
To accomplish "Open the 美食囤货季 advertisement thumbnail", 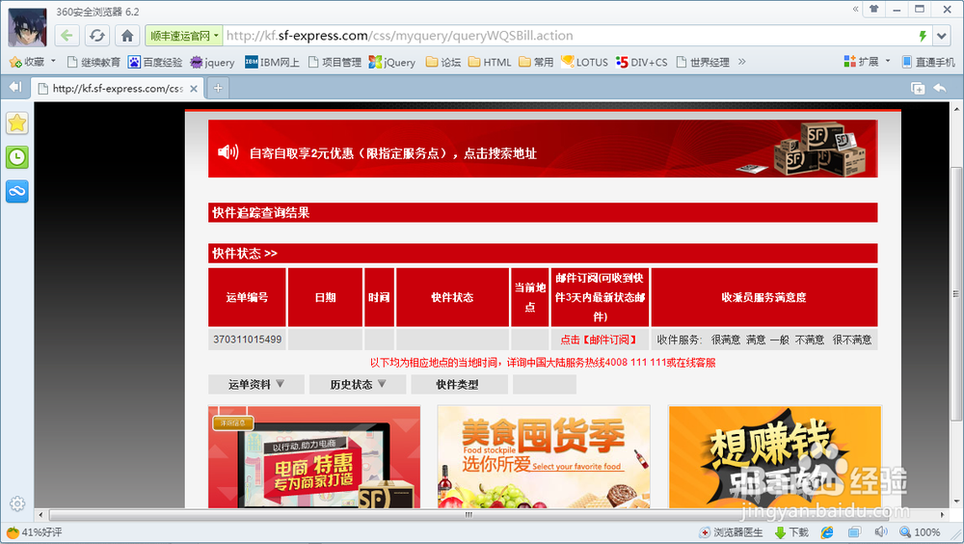I will (544, 456).
